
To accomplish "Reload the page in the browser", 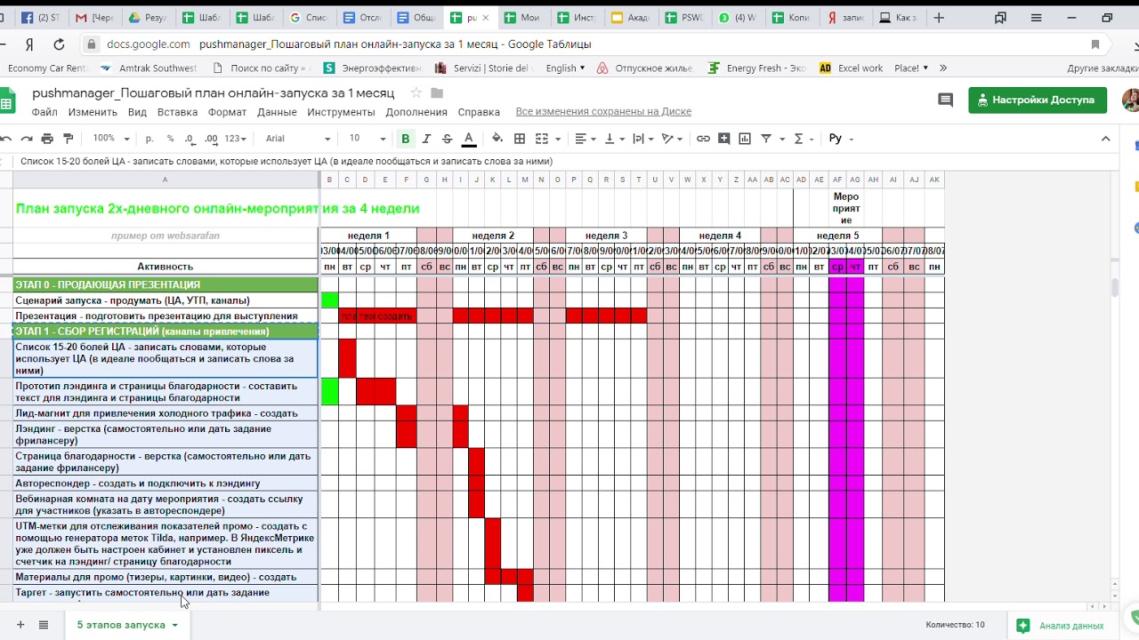I will tap(59, 44).
